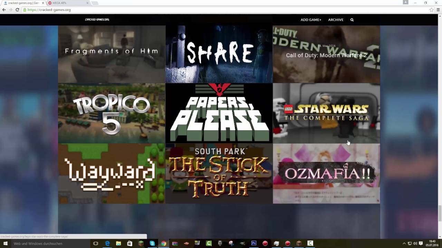Click the taskbar clock showing 19:40
This screenshot has width=442, height=248.
[x=432, y=244]
